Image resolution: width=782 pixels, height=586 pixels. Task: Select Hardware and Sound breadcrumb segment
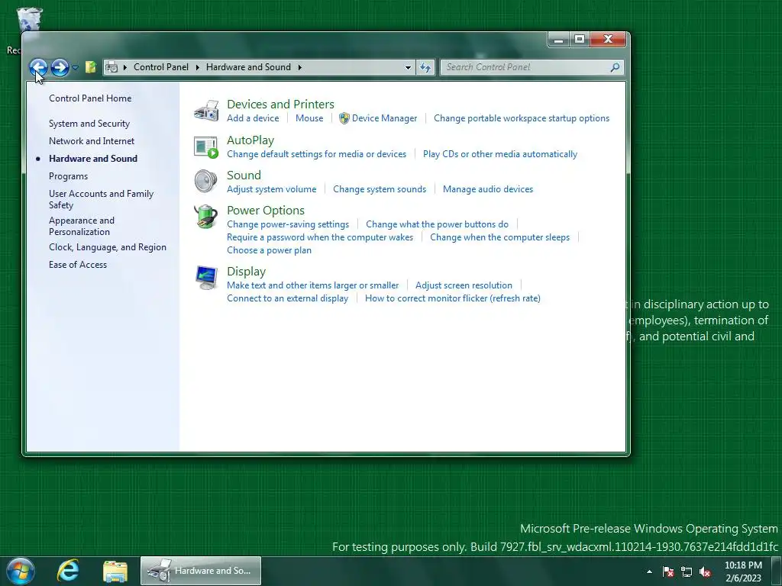pyautogui.click(x=248, y=67)
